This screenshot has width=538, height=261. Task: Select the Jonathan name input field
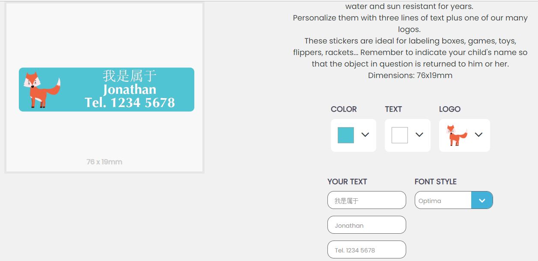pyautogui.click(x=366, y=225)
